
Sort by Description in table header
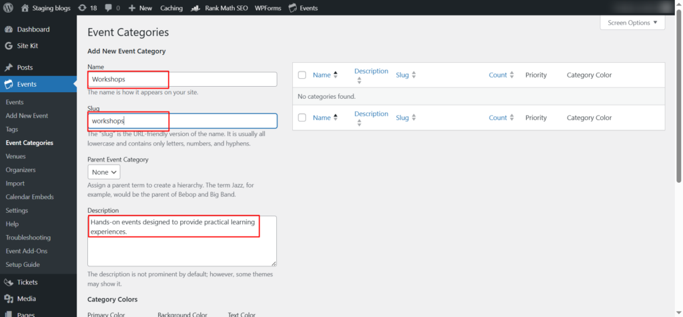(x=371, y=75)
